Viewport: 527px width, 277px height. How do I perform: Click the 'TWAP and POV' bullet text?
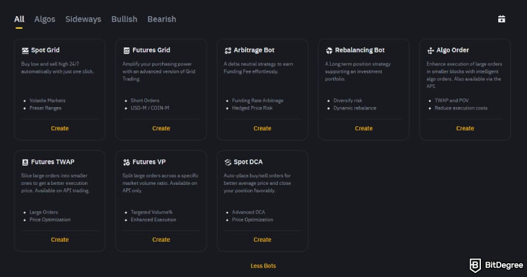click(452, 101)
